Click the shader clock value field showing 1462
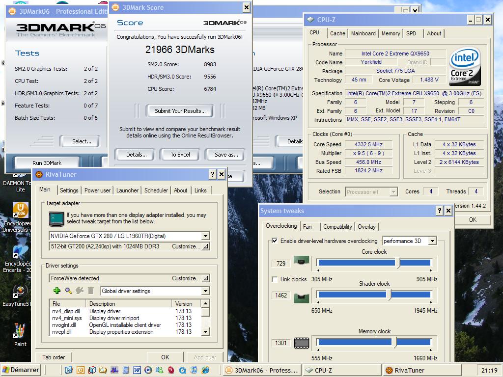Screen dimensions: 503x377 click(x=281, y=295)
